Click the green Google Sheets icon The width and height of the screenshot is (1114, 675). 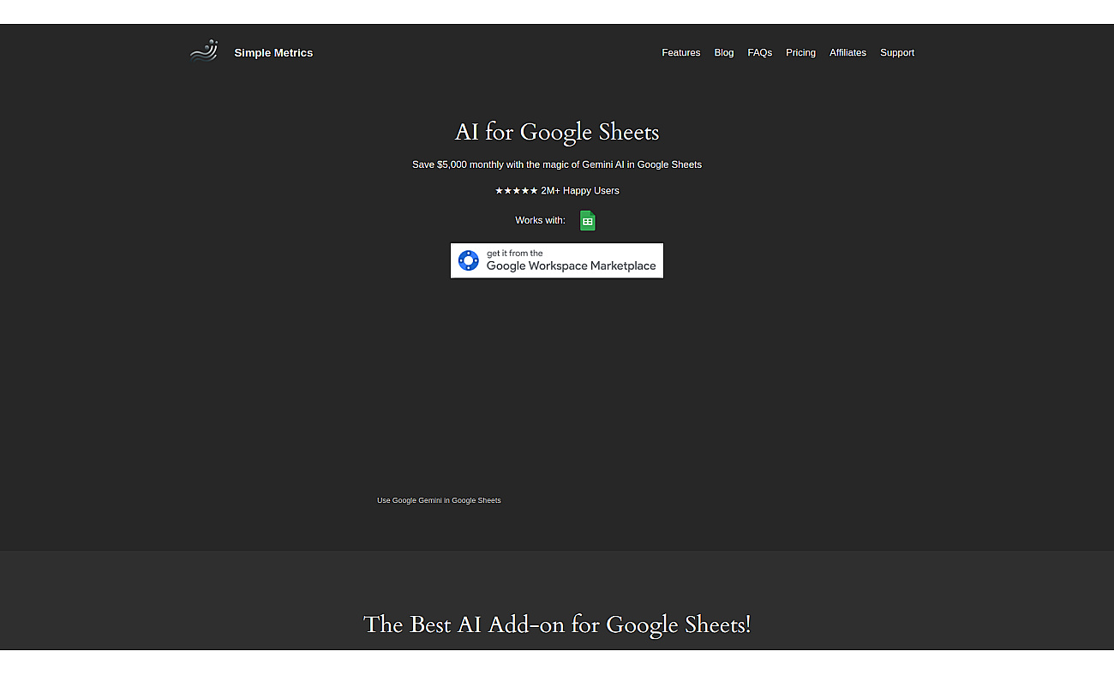coord(588,221)
